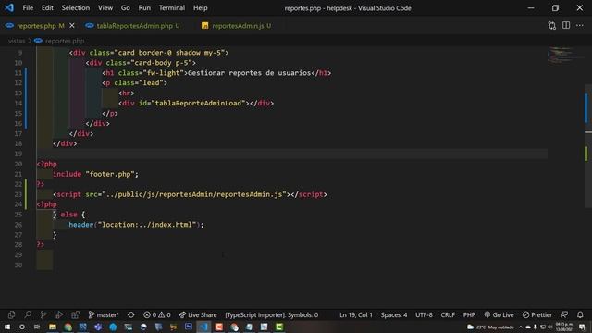Open the Run menu
This screenshot has height=333, width=592.
pyautogui.click(x=144, y=8)
